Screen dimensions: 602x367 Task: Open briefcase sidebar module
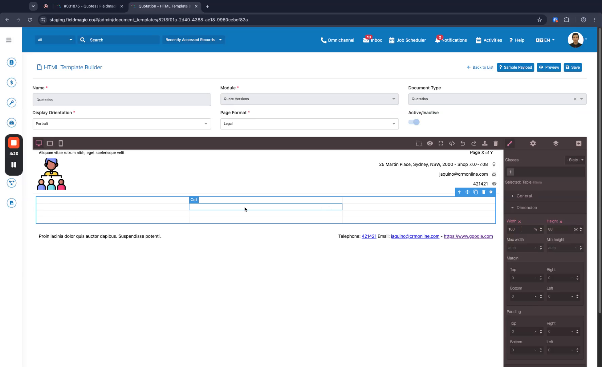(x=12, y=123)
